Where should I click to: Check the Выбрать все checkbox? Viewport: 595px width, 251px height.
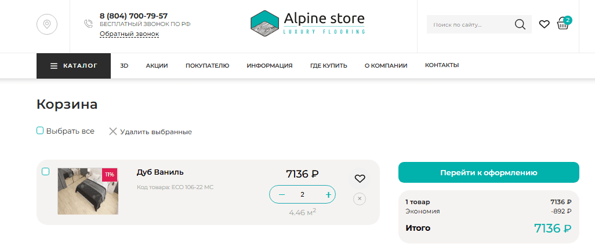pyautogui.click(x=41, y=131)
